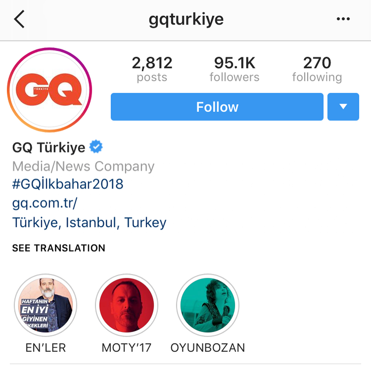Open the GQ Türkiye profile picture story
The height and width of the screenshot is (371, 371).
pyautogui.click(x=49, y=90)
